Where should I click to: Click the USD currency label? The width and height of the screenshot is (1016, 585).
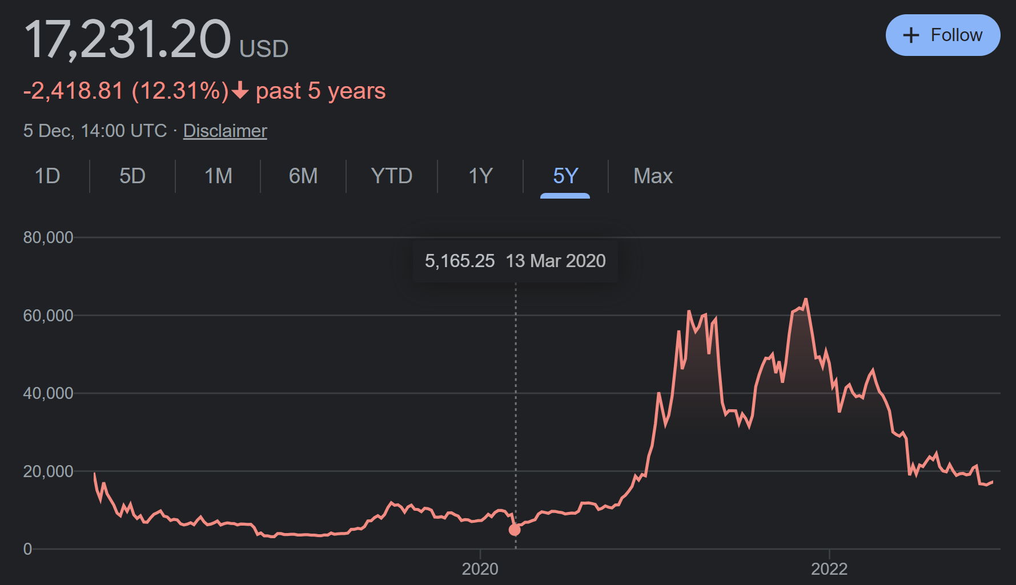[264, 49]
